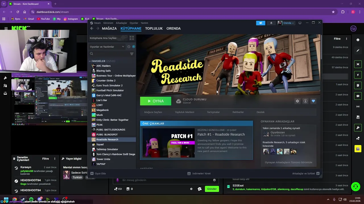
Task: Open the Arkadaşlar menu in Steam
Action: pos(121,23)
